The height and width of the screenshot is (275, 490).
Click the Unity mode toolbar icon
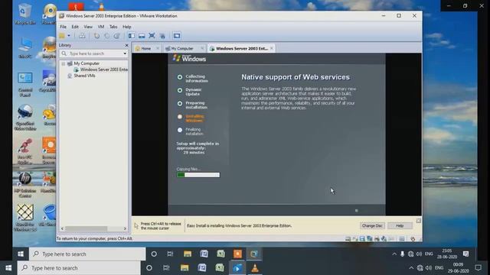pos(162,36)
